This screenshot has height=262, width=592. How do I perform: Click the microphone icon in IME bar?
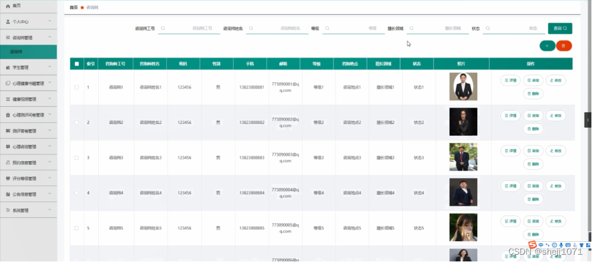tap(561, 245)
